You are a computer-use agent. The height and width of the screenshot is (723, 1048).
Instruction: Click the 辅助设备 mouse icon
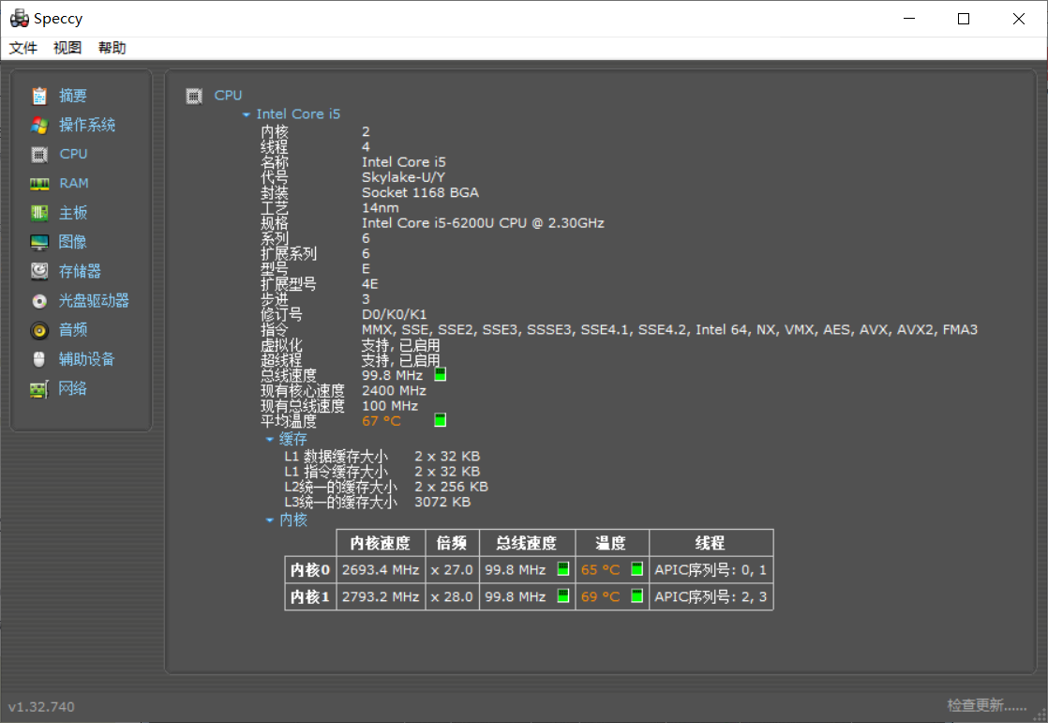pos(39,359)
